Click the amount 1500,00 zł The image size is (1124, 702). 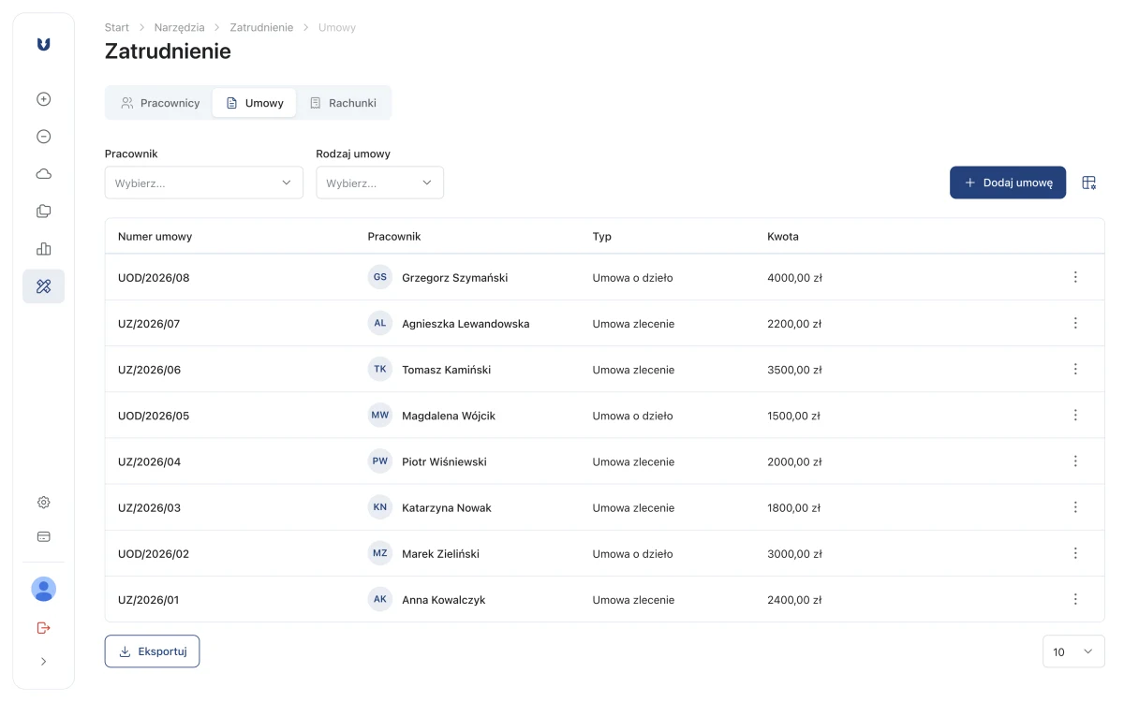coord(793,416)
